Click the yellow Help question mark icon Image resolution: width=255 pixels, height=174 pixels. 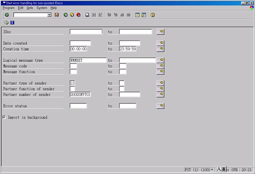coord(153,15)
